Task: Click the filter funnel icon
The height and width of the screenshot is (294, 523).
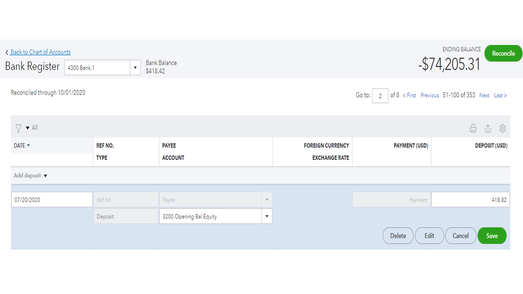Action: [18, 128]
